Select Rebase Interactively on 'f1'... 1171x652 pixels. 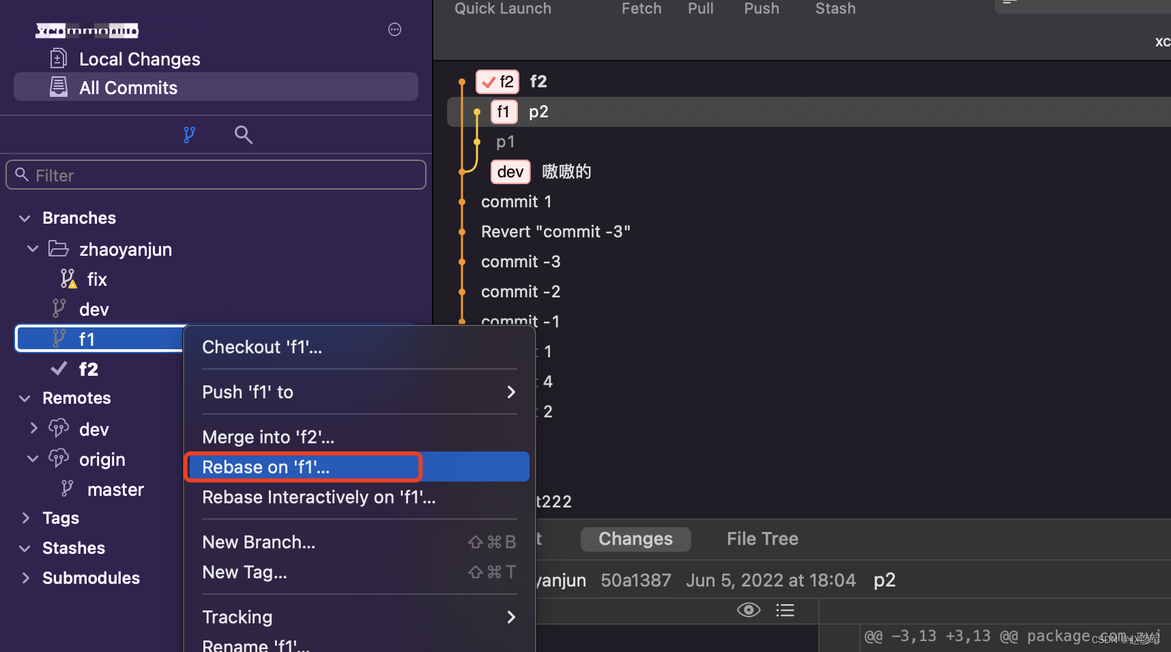coord(359,497)
